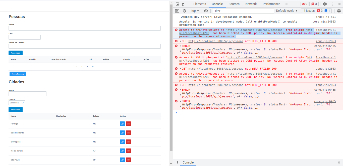Open DevTools settings gear
This screenshot has width=343, height=166.
coord(325,4)
